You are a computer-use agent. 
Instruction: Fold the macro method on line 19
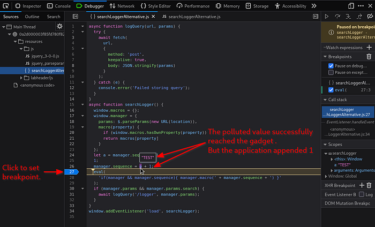pos(82,127)
